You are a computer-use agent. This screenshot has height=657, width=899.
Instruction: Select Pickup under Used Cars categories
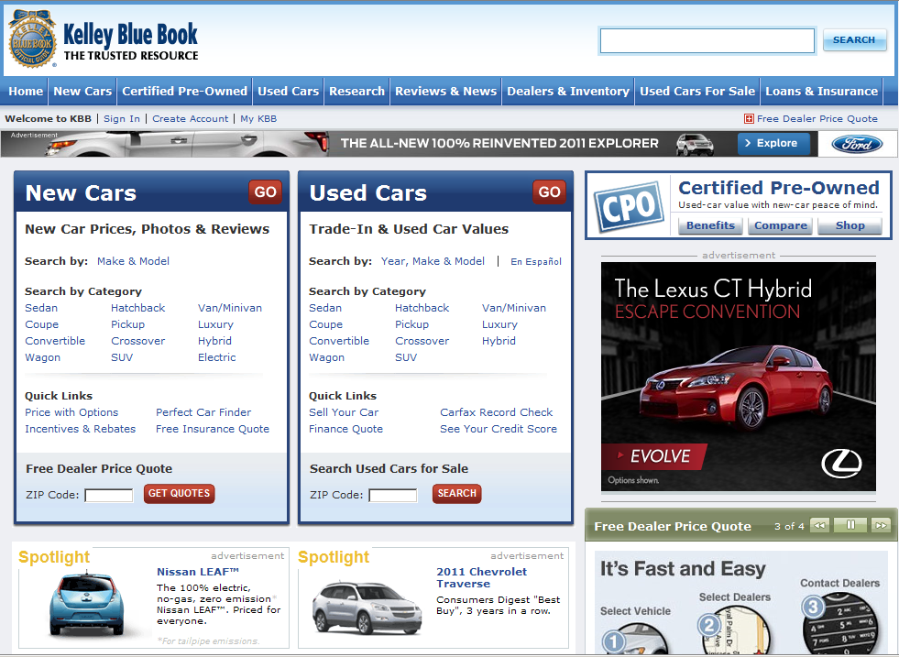pyautogui.click(x=411, y=324)
